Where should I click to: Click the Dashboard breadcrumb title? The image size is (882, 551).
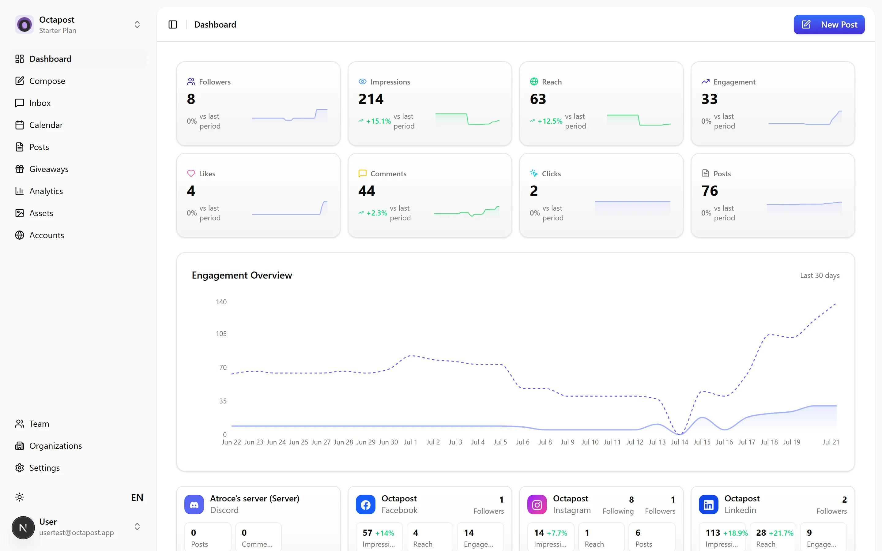point(215,24)
